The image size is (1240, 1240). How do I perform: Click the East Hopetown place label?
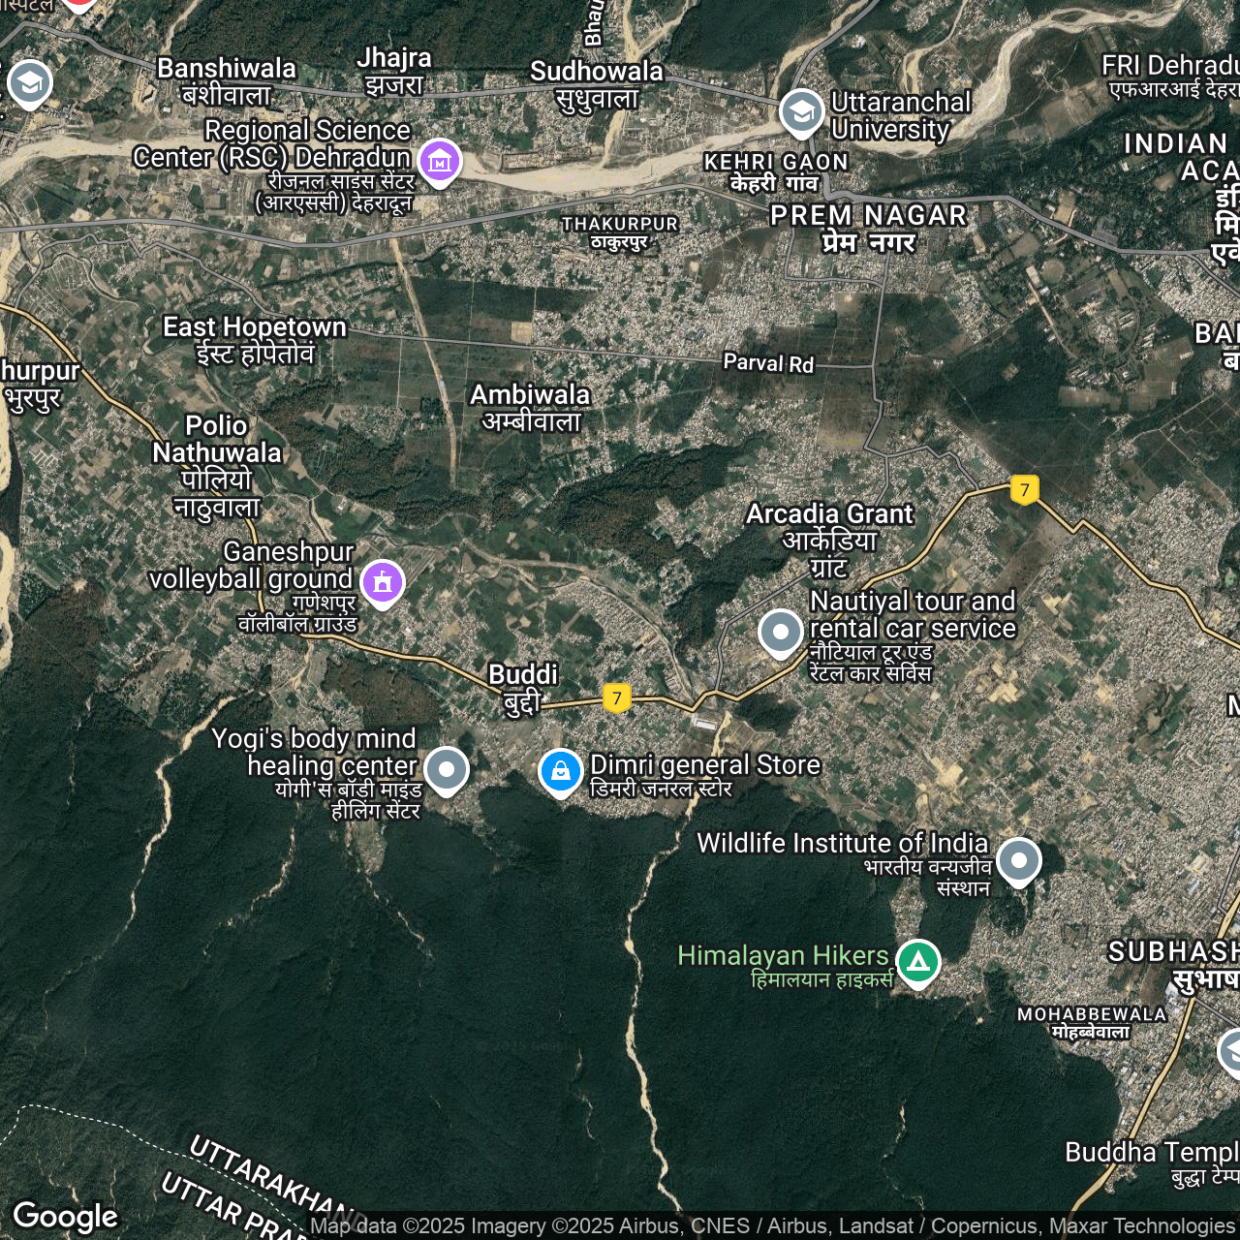[x=255, y=339]
